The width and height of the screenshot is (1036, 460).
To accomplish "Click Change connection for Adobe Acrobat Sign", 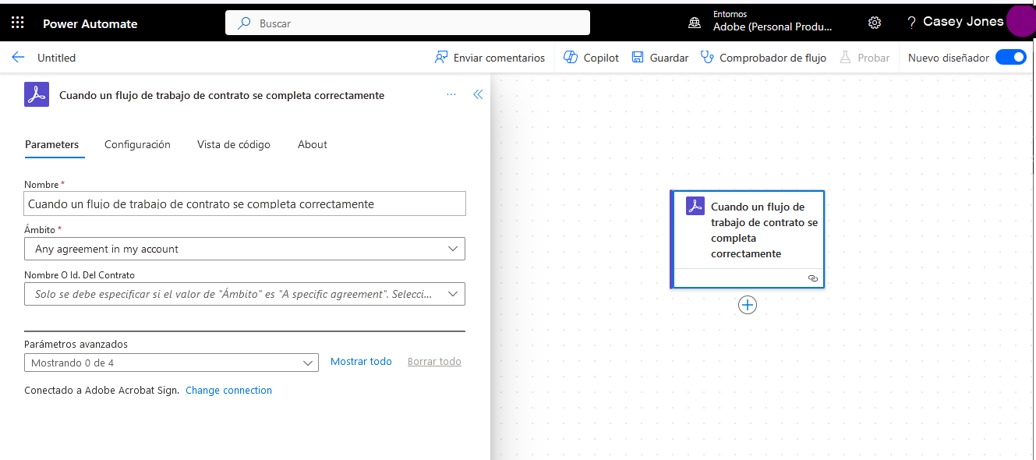I will [228, 390].
